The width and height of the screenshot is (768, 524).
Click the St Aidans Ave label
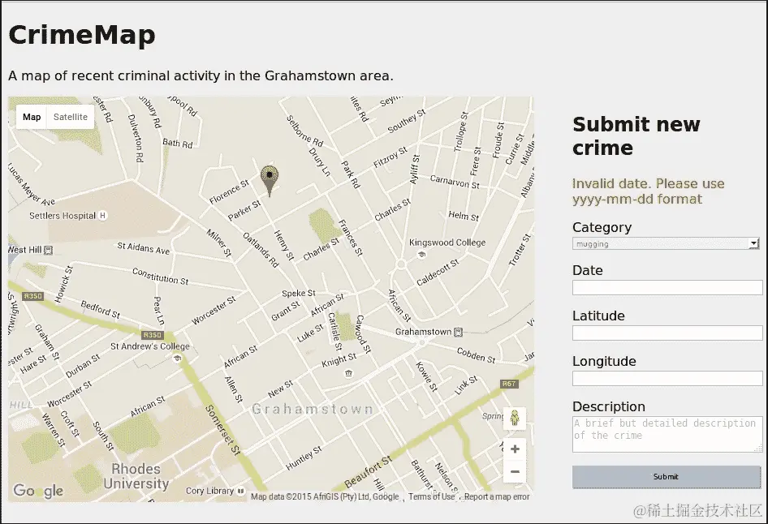click(143, 248)
